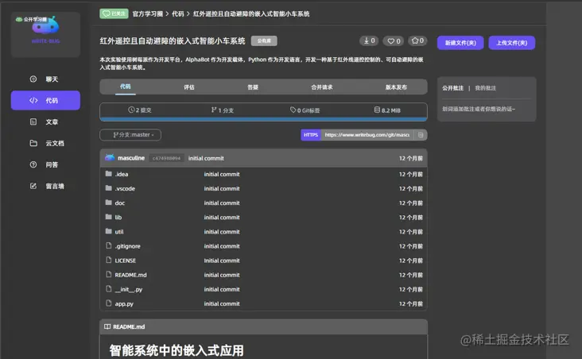The width and height of the screenshot is (582, 359).
Task: Open the 2 提交 commits link
Action: point(140,110)
